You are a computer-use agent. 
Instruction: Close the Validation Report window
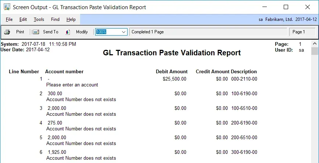click(307, 7)
